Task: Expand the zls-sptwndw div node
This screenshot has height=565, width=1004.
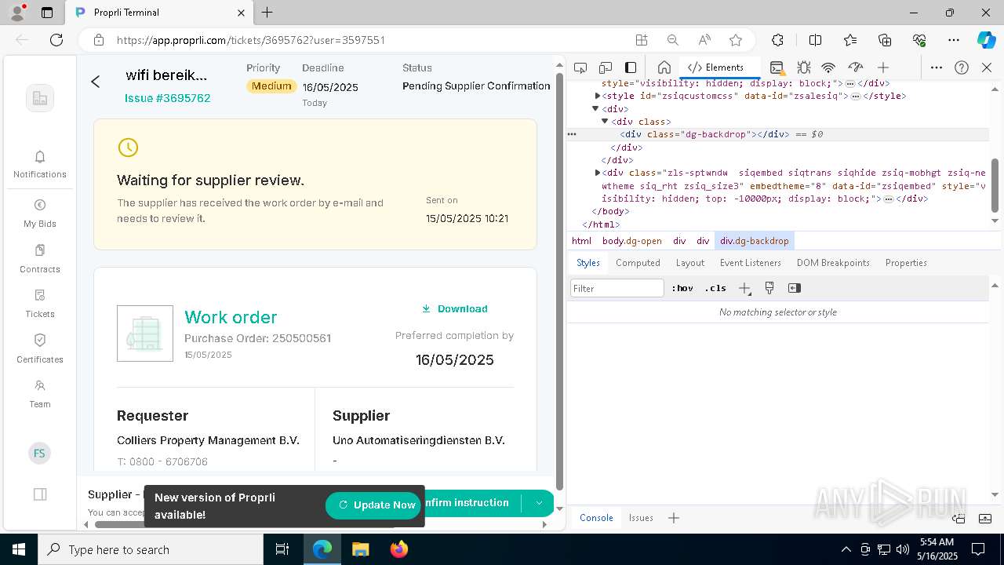Action: pos(598,173)
